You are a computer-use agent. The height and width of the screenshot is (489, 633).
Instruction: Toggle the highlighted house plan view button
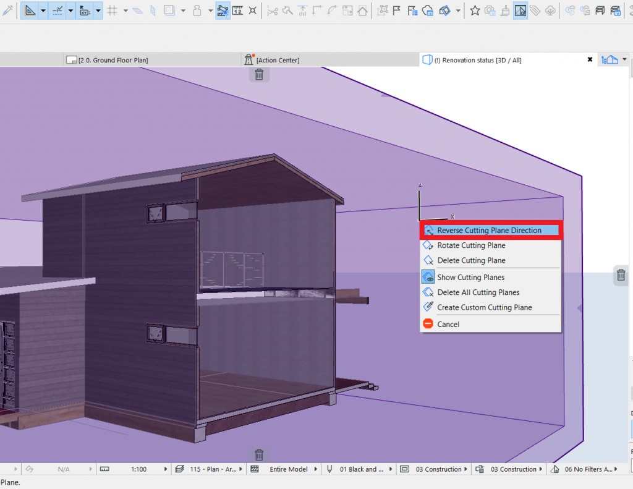[x=520, y=11]
